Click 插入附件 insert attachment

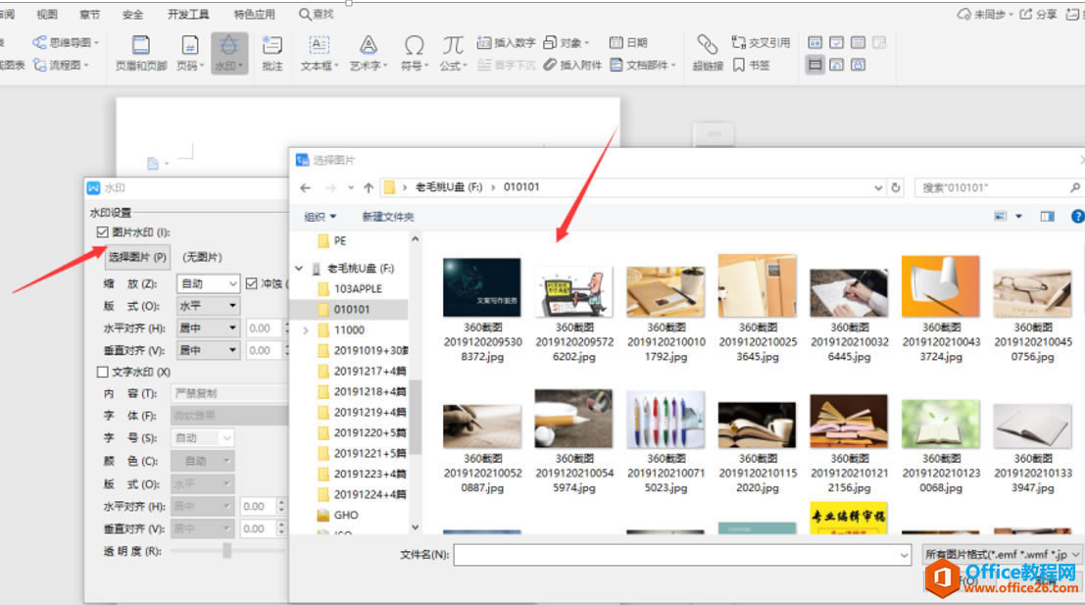572,65
